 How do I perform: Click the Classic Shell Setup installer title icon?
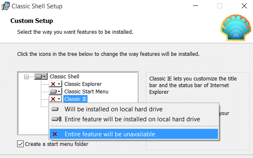[5, 6]
